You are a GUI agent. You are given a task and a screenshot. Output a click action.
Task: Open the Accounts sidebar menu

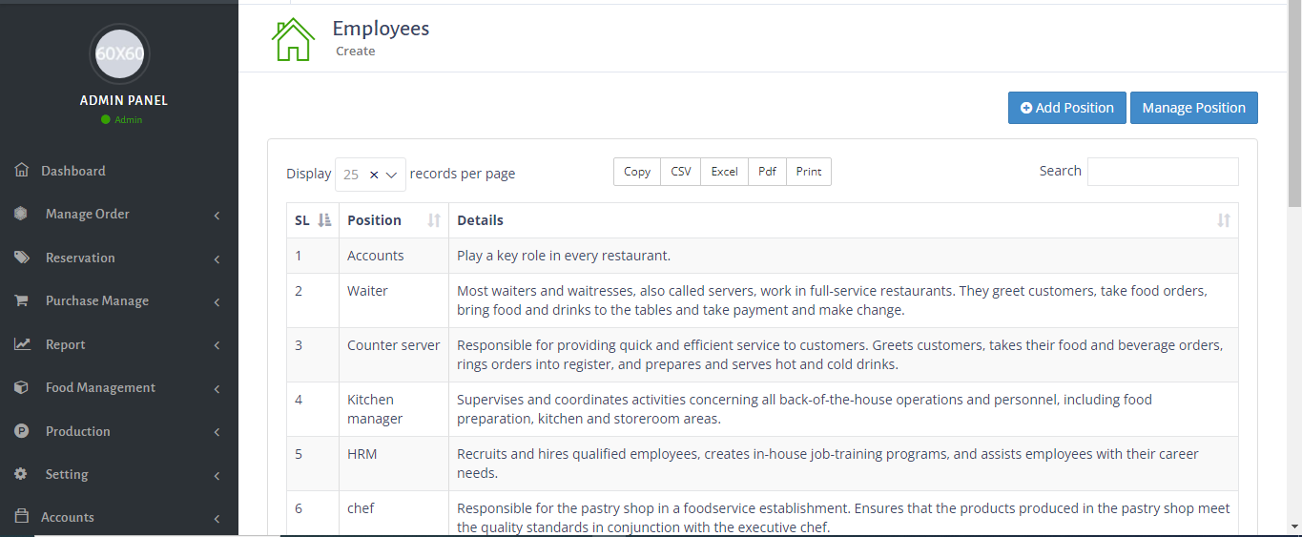point(119,517)
